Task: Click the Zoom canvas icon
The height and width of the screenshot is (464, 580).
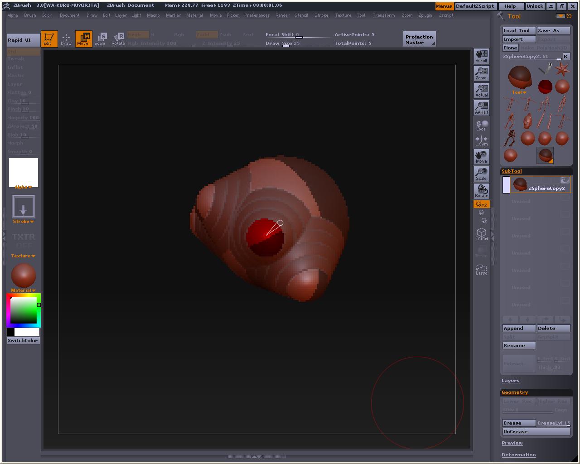Action: click(481, 73)
